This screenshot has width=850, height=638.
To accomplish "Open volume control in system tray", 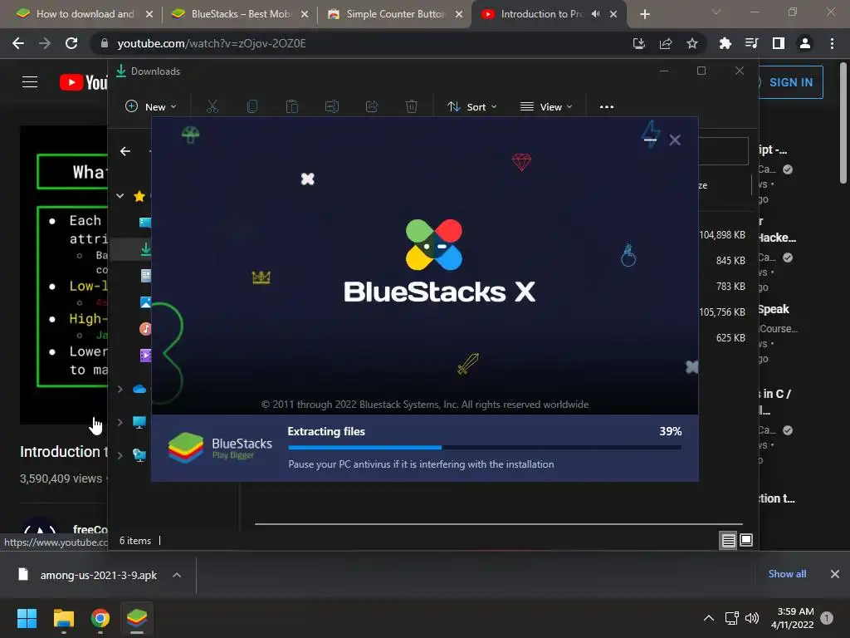I will click(x=752, y=618).
